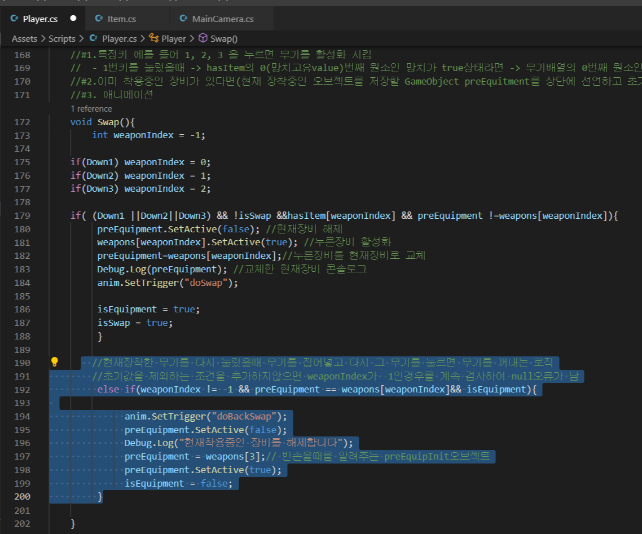Viewport: 642px width, 534px height.
Task: Click the C# icon on Player.cs tab
Action: [14, 19]
